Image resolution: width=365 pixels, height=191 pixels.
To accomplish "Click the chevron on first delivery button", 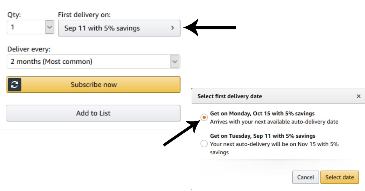I will (x=172, y=28).
